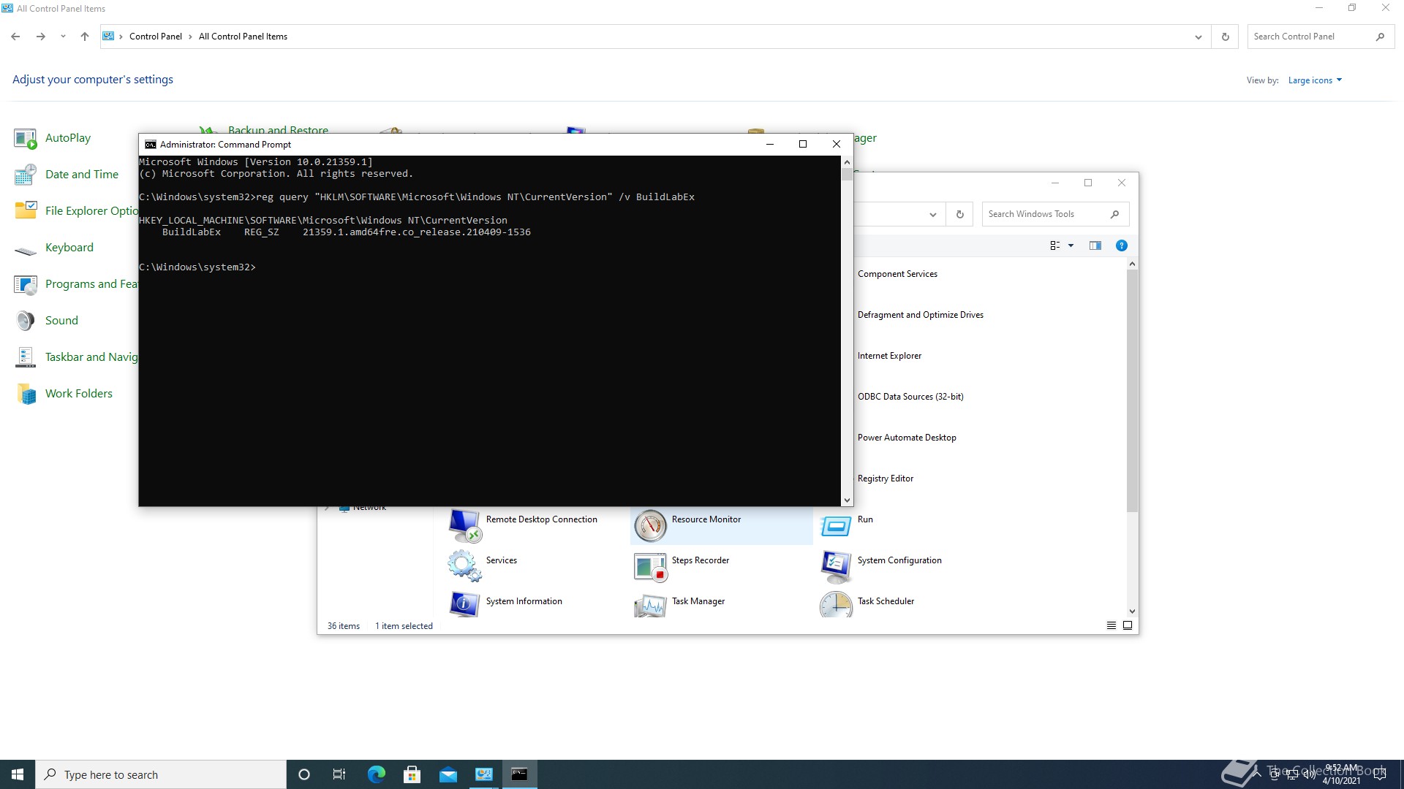The height and width of the screenshot is (789, 1404).
Task: Open the Sound settings icon
Action: pos(26,321)
